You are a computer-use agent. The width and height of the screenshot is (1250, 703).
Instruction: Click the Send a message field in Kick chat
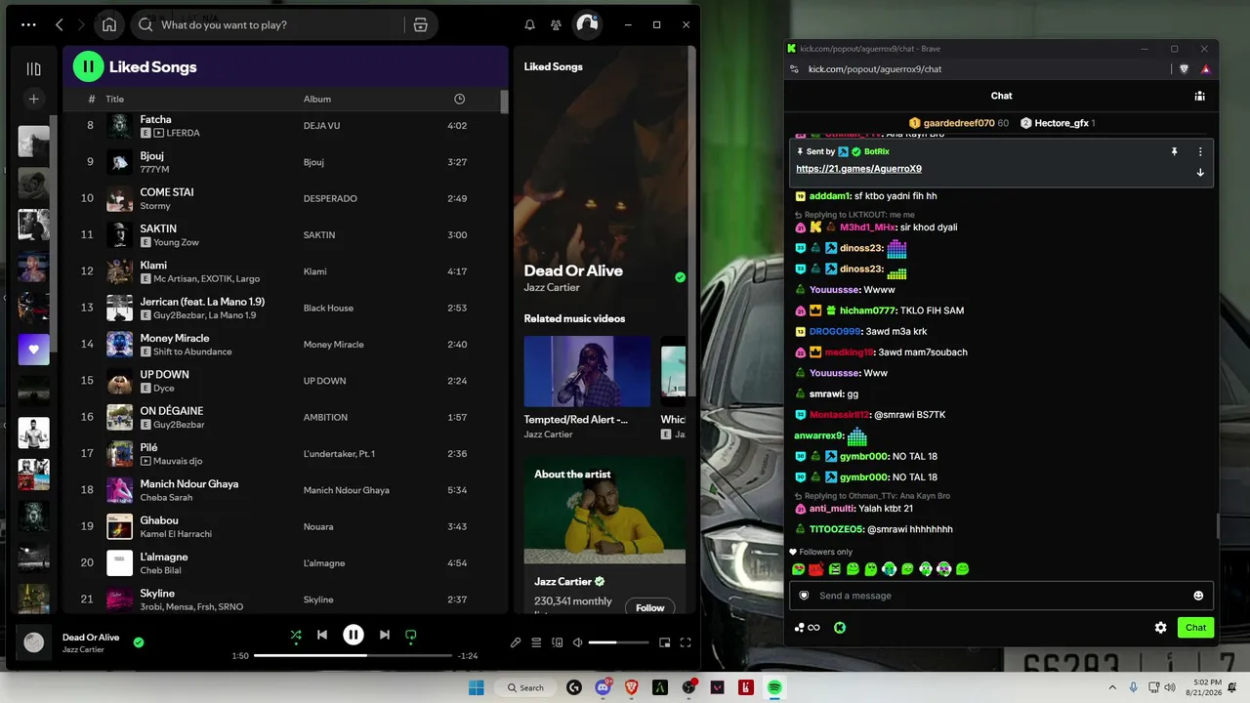click(1001, 596)
